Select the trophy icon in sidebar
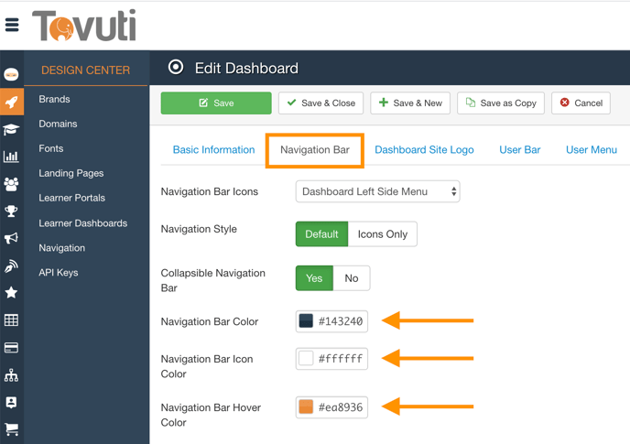The height and width of the screenshot is (444, 630). 11,211
